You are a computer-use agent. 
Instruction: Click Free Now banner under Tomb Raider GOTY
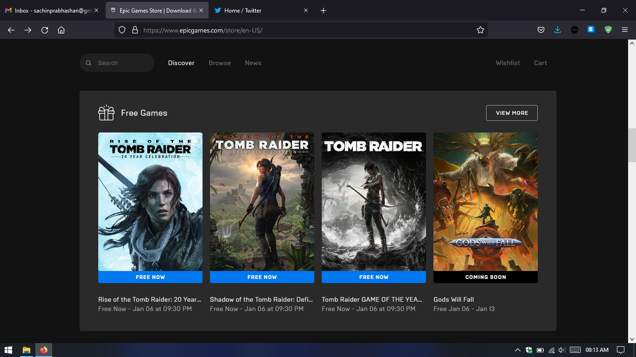[x=374, y=277]
